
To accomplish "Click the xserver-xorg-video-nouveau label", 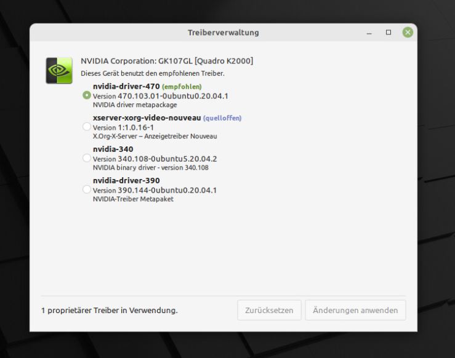I will [147, 117].
